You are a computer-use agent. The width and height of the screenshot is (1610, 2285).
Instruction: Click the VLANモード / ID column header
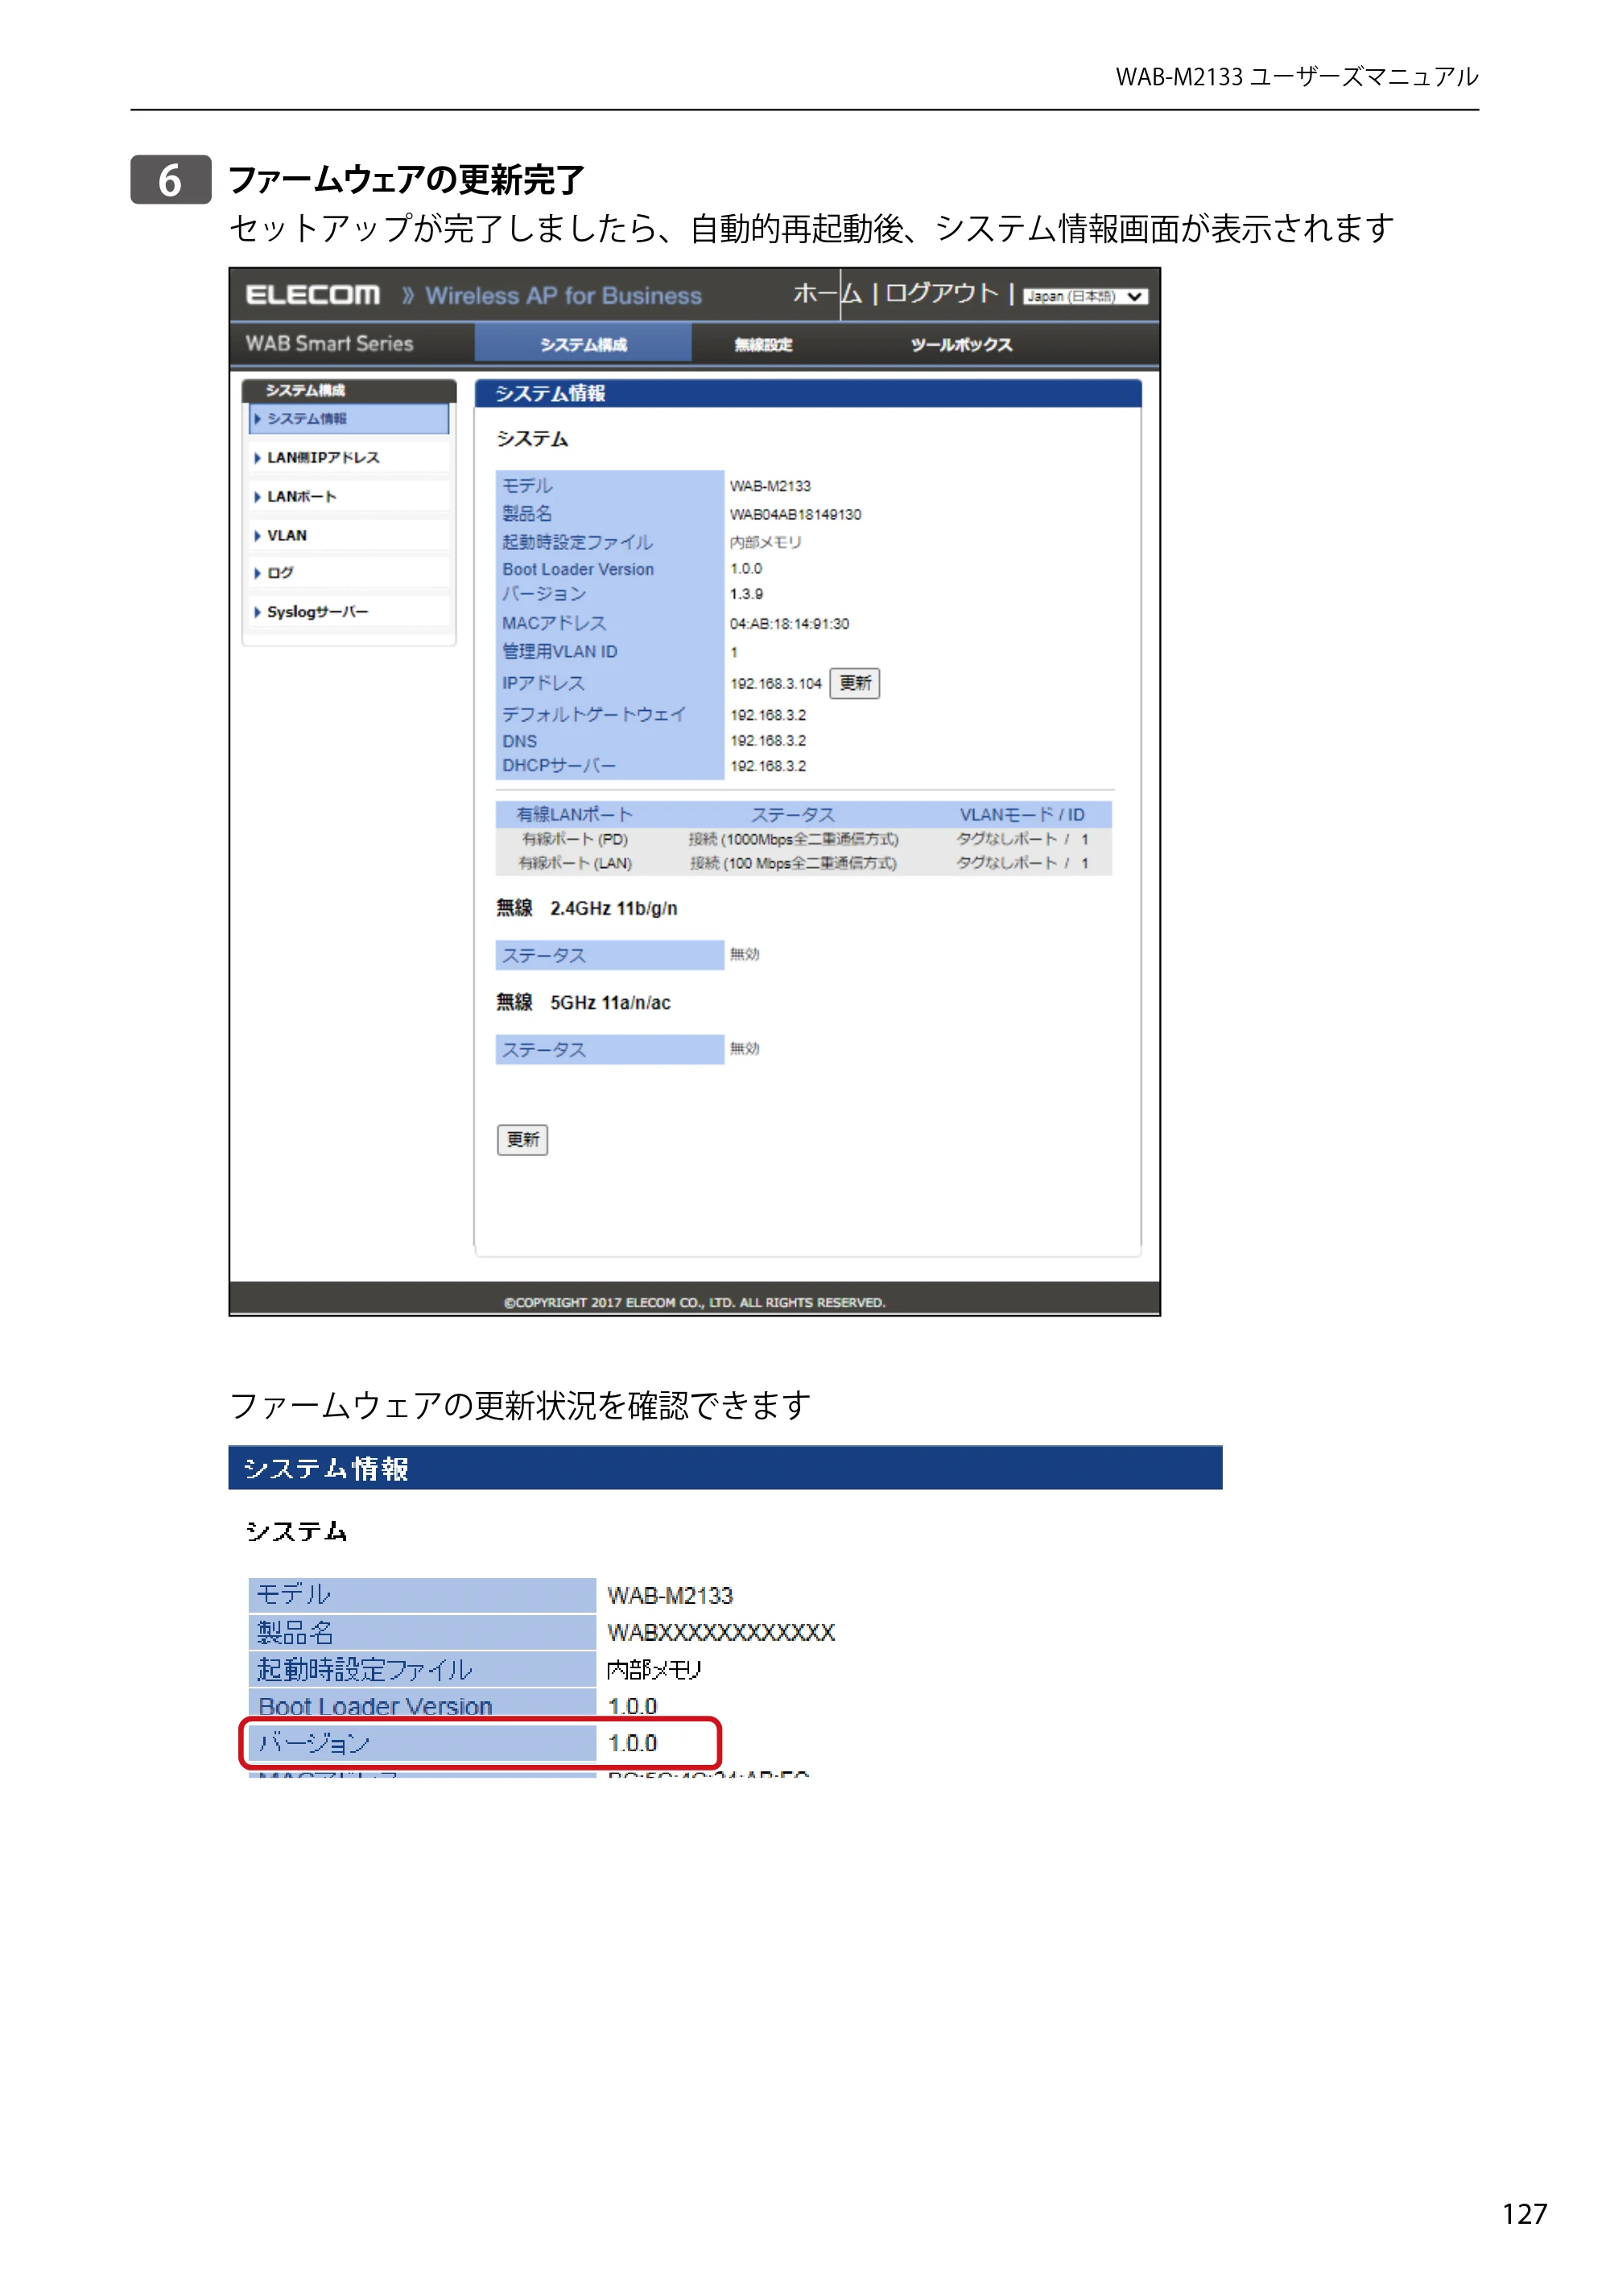pyautogui.click(x=1022, y=814)
